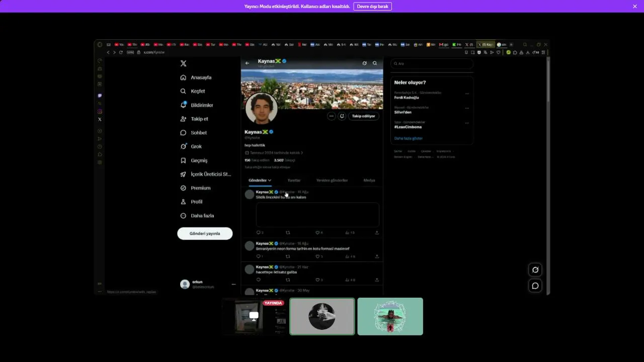The width and height of the screenshot is (644, 362).
Task: Open three-dot options beside Takip ediliyor
Action: click(331, 116)
